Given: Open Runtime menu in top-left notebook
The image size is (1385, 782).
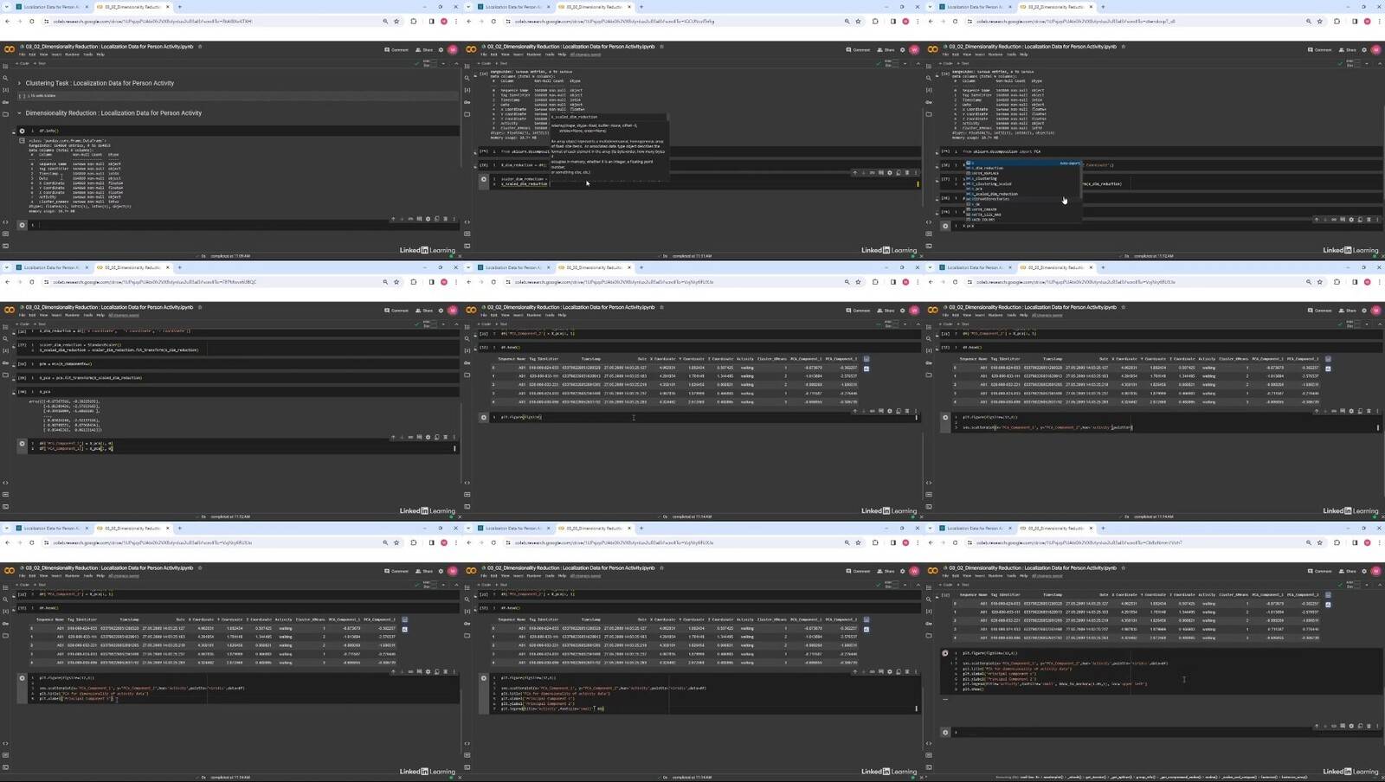Looking at the screenshot, I should coord(73,54).
